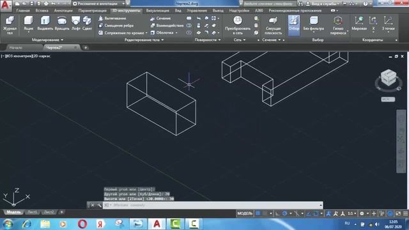The height and width of the screenshot is (230, 409).
Task: Open the Вывод ribbon tab
Action: click(x=218, y=11)
